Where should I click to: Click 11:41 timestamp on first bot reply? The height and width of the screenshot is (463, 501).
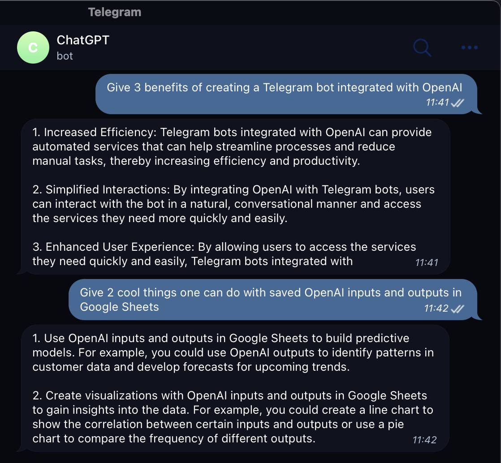coord(427,262)
